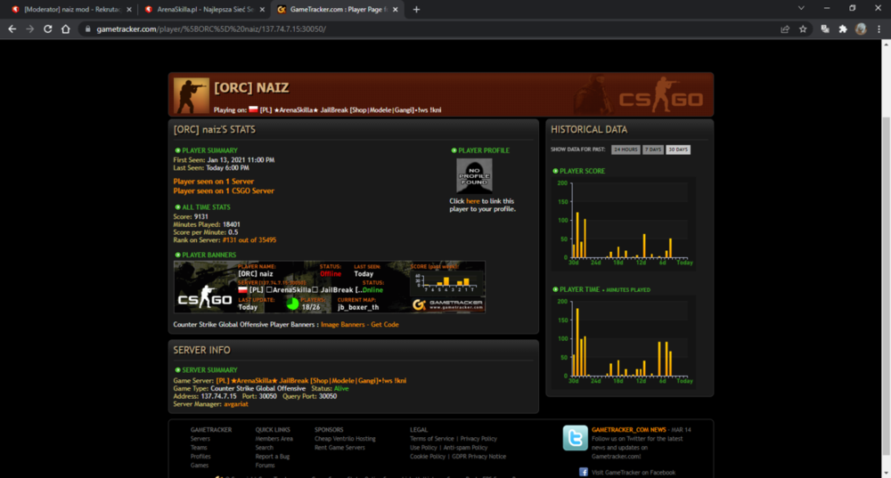Close the ArenaSkilla.pl tab
Image resolution: width=891 pixels, height=478 pixels.
click(x=263, y=9)
